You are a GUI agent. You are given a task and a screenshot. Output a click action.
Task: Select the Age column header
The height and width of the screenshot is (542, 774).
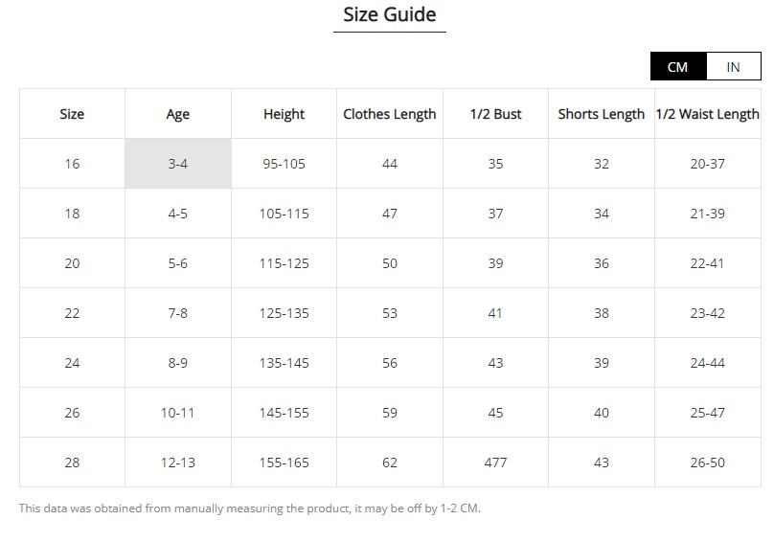coord(178,114)
